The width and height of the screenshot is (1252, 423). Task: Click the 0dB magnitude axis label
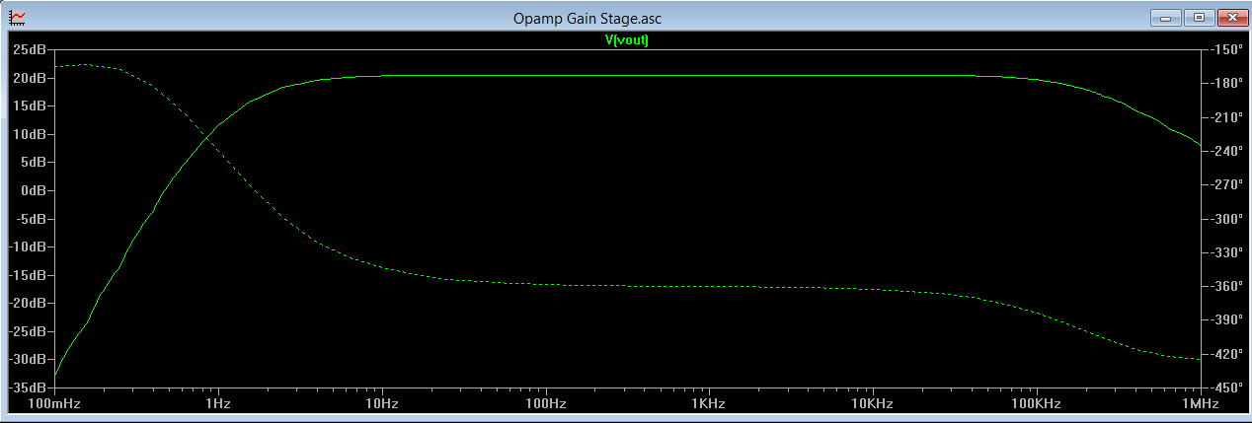pyautogui.click(x=32, y=190)
